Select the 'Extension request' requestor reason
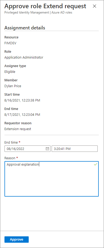Image resolution: width=104 pixels, height=248 pixels. (18, 129)
